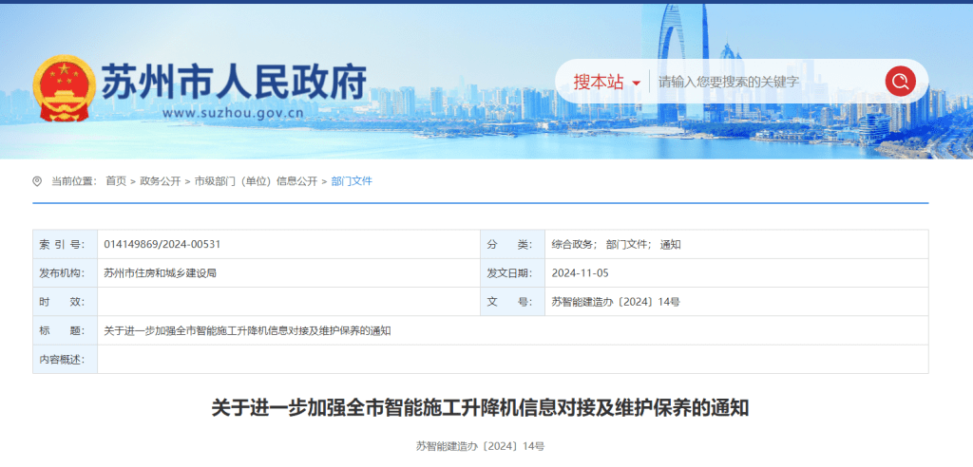Click the title text in the 标题 row
The image size is (973, 467).
pos(247,330)
